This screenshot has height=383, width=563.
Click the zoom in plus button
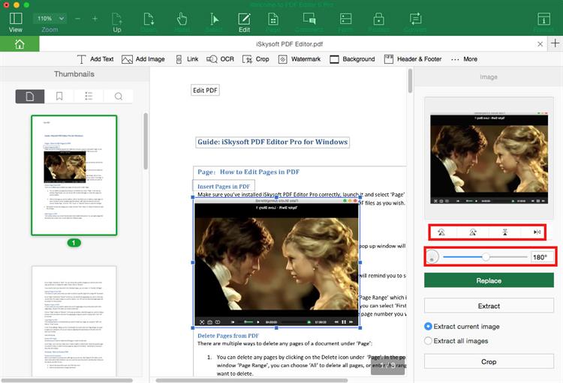click(x=95, y=18)
